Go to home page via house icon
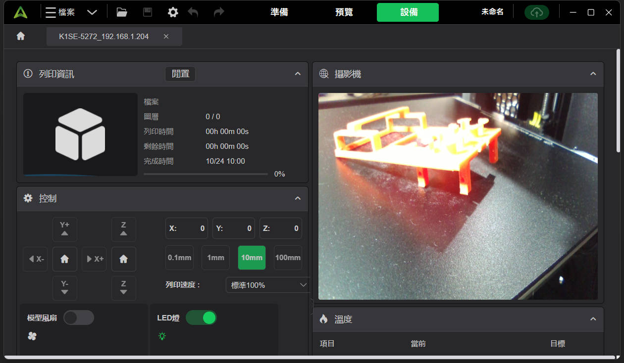The height and width of the screenshot is (363, 624). point(21,36)
